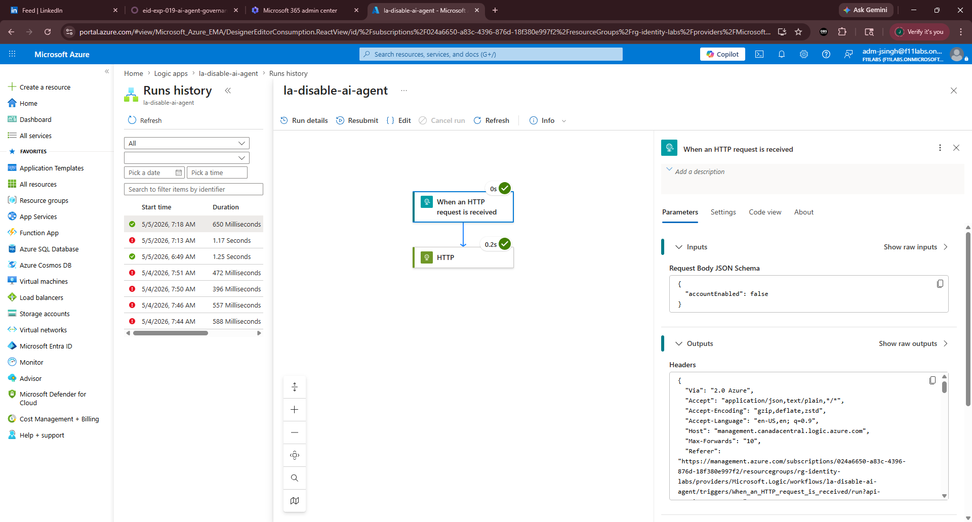
Task: Close the HTTP request trigger panel
Action: (x=956, y=148)
